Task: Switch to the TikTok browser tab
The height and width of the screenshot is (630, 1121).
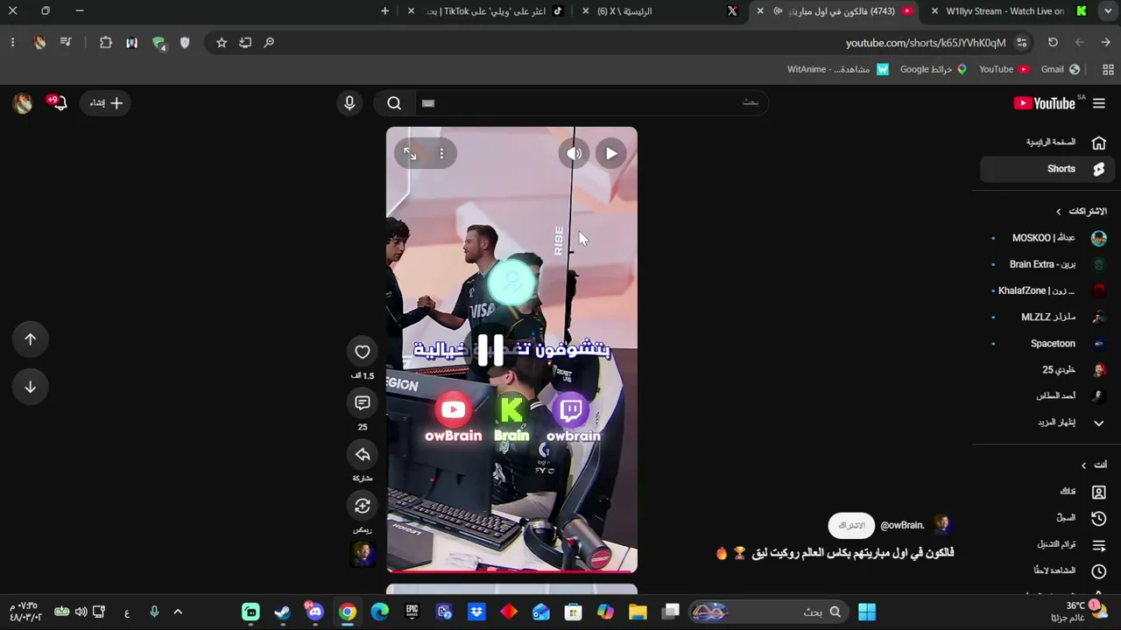Action: (489, 11)
